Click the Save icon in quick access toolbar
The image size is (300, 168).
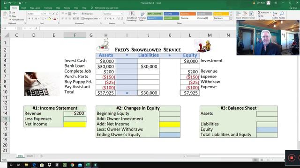coord(5,3)
